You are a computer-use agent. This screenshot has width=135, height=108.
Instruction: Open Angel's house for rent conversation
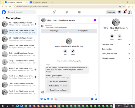point(19,69)
